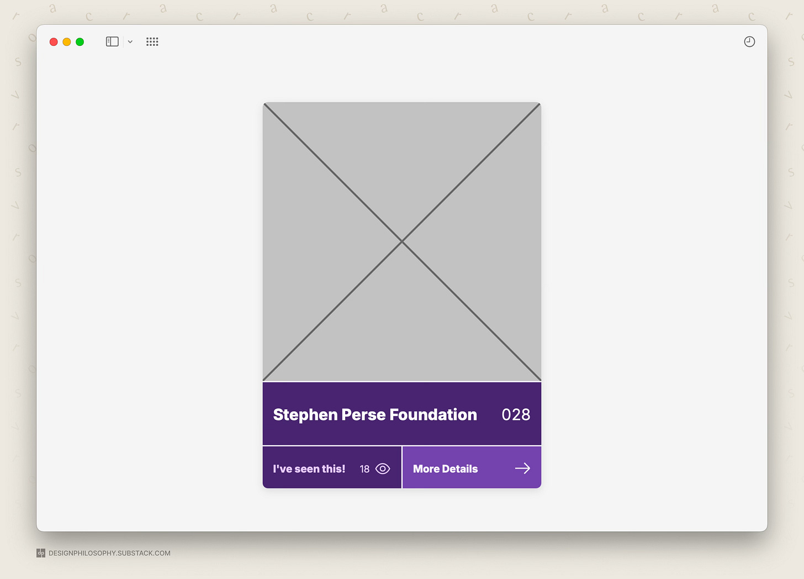
Task: Open the More Details button
Action: tap(472, 467)
